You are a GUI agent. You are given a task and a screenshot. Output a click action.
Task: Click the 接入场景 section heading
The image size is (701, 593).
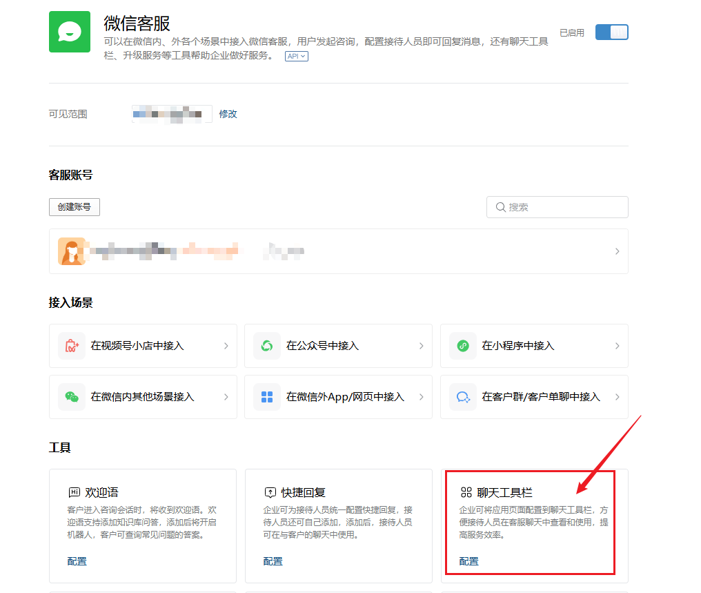tap(70, 303)
